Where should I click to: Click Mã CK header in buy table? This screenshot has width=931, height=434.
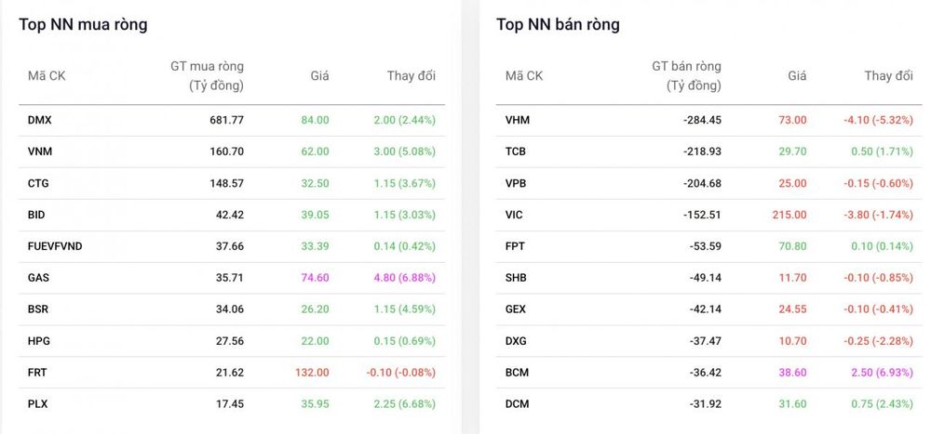[x=47, y=76]
